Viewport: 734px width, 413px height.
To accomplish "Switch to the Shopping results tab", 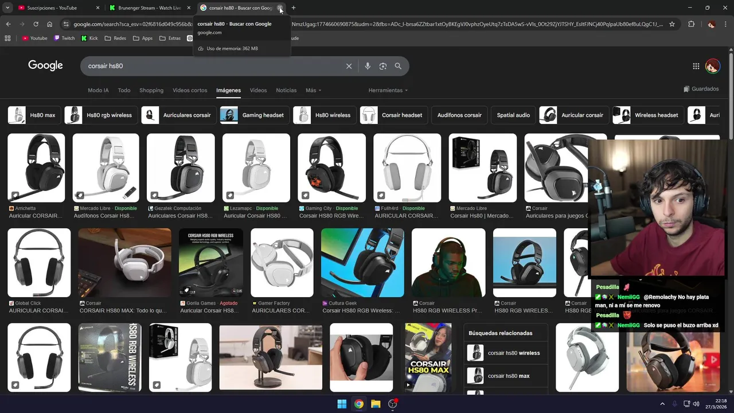I will (151, 90).
